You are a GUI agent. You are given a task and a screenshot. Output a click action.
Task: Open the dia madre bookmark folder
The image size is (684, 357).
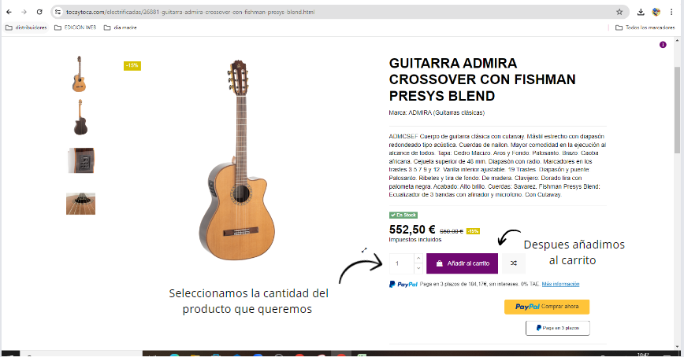(120, 28)
